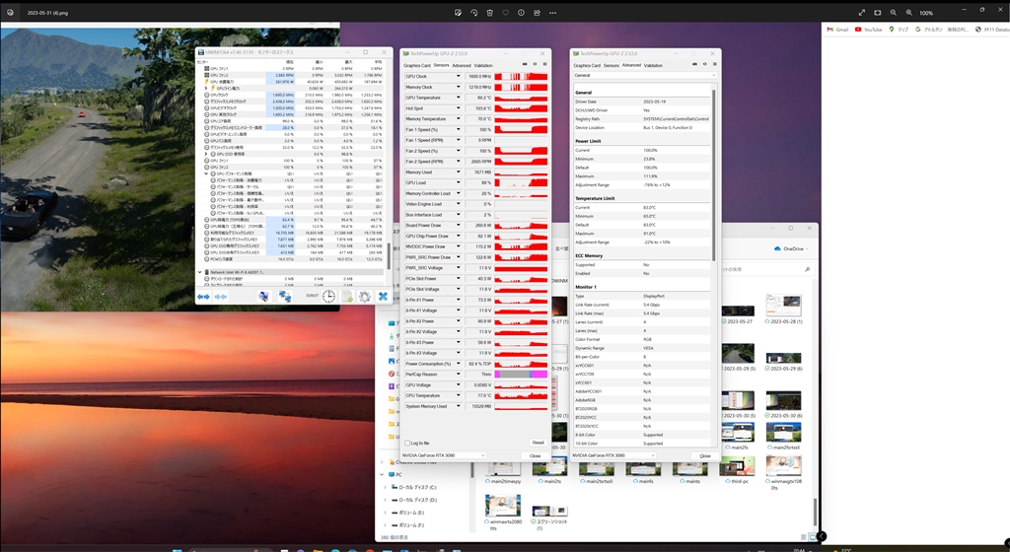1010x552 pixels.
Task: Click the PerfCap Reason color bar
Action: coord(521,374)
